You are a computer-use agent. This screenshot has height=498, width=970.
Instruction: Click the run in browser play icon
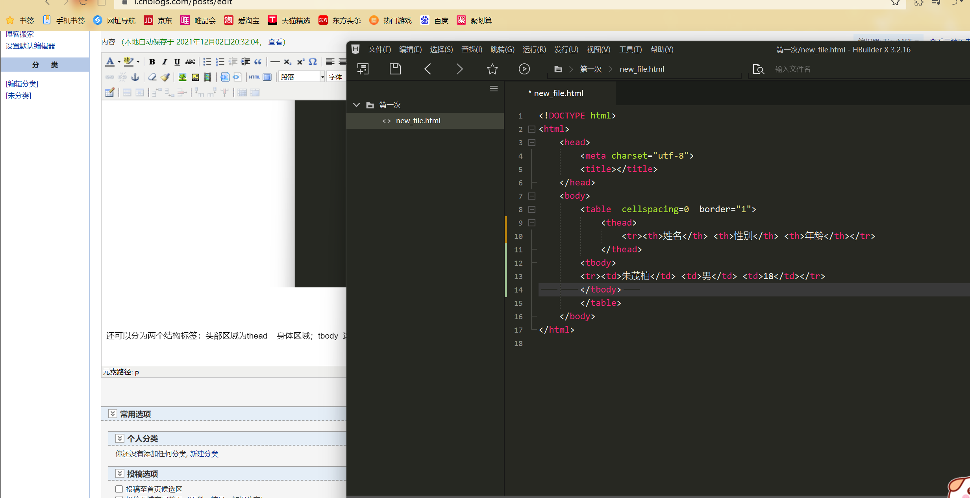pos(524,69)
